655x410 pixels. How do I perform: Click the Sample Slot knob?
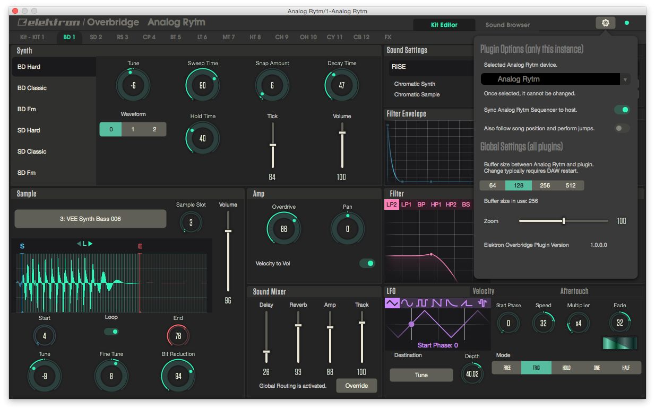191,222
